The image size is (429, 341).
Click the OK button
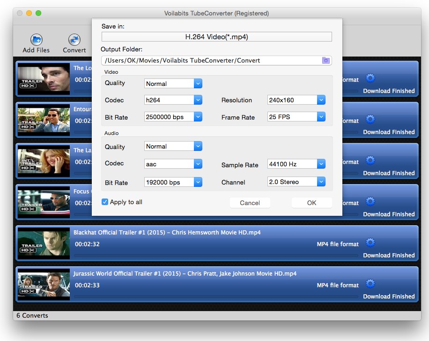[x=311, y=203]
